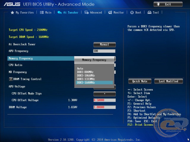
Task: Open the Monitor tab
Action: point(116,12)
